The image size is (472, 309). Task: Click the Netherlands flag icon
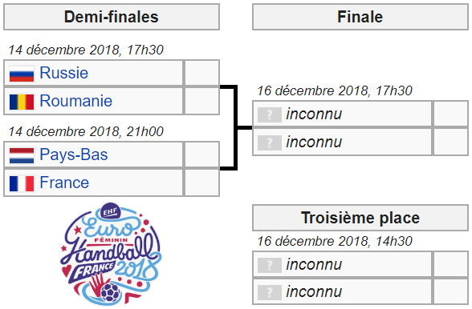click(x=22, y=155)
